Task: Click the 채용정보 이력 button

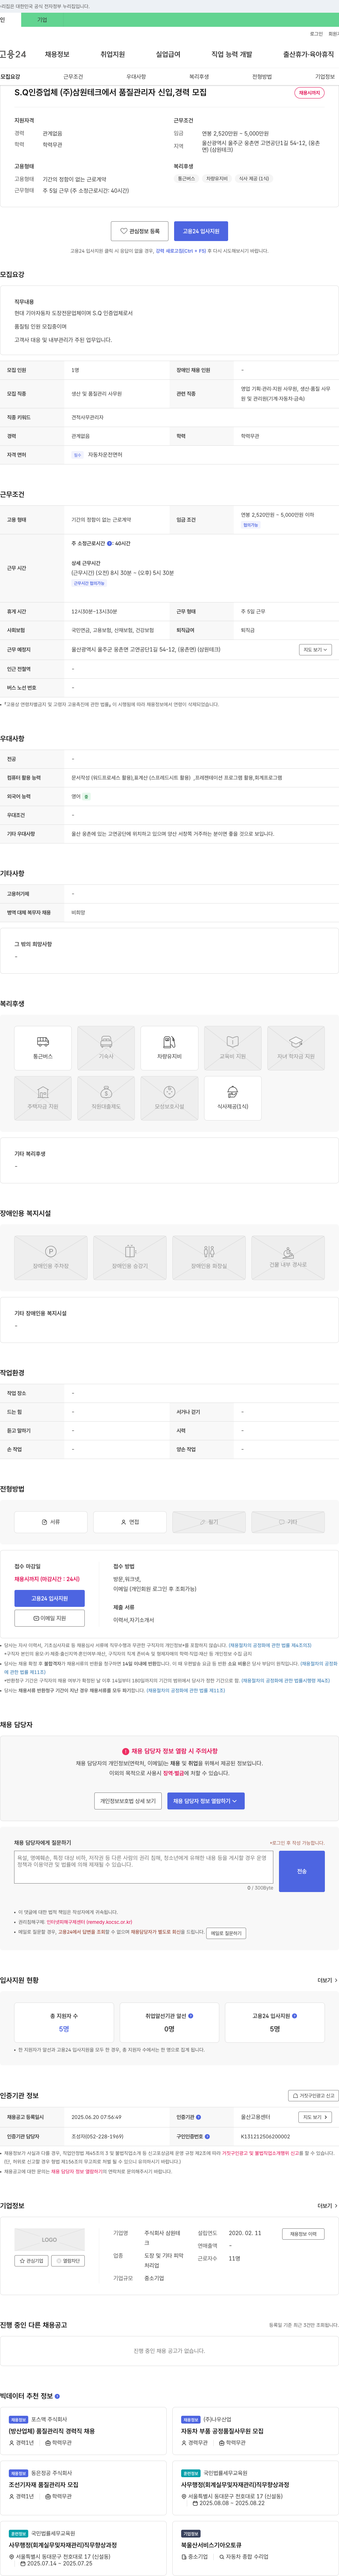Action: tap(303, 2234)
